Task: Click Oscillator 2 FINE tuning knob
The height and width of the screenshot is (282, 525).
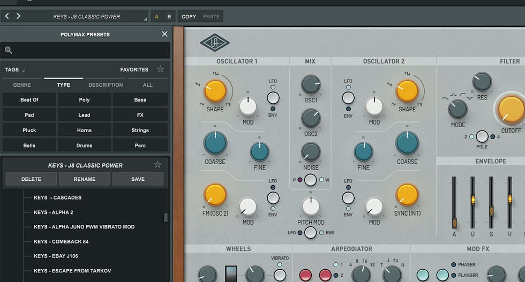Action: pyautogui.click(x=363, y=151)
